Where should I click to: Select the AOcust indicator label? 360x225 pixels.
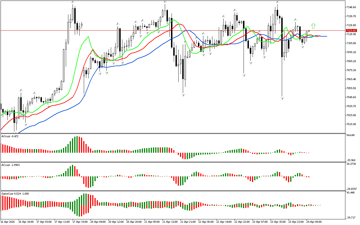pos(10,136)
